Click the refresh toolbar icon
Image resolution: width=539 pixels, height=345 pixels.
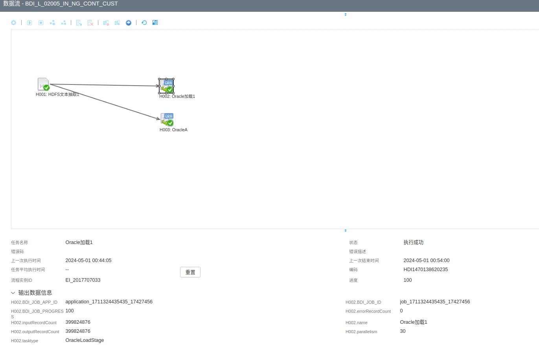(x=144, y=23)
